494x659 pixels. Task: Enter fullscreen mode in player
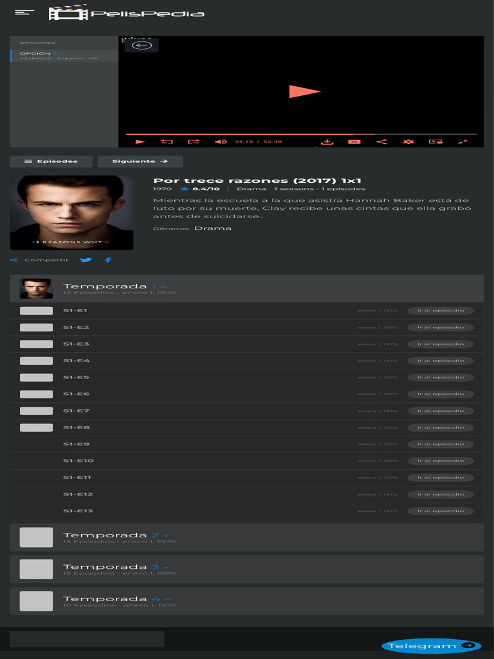462,142
